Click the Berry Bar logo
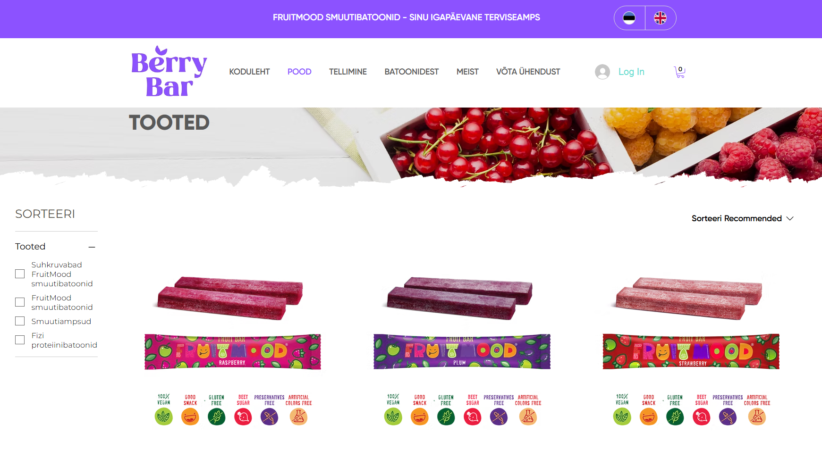The image size is (822, 449). (x=169, y=72)
